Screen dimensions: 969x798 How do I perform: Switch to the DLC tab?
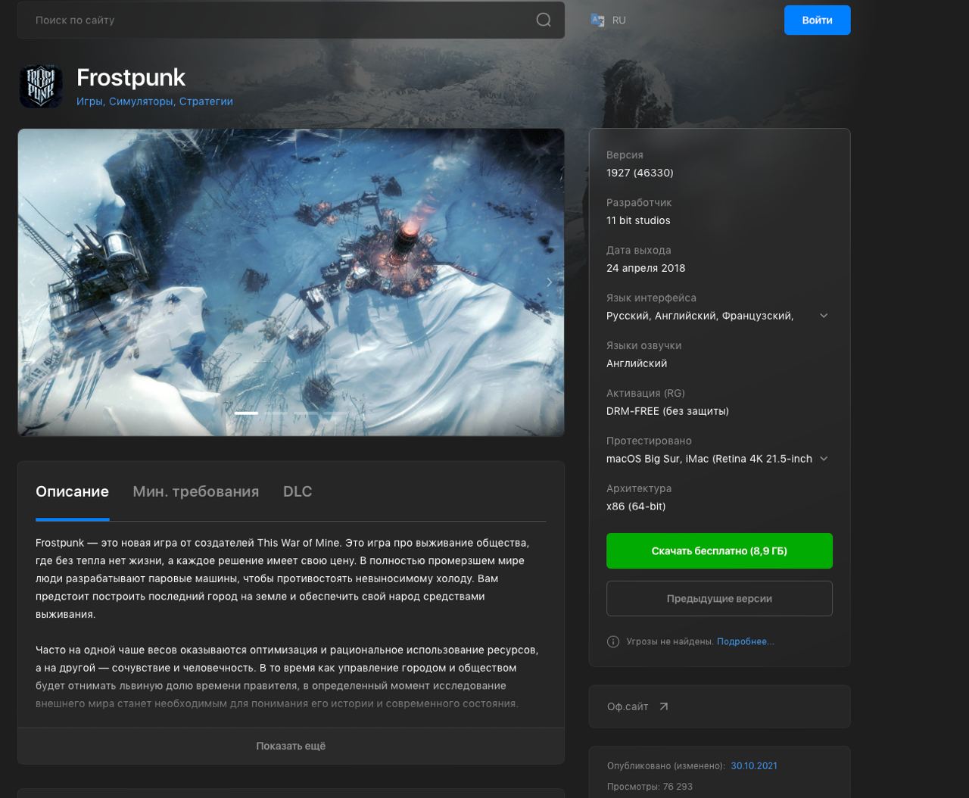(298, 491)
